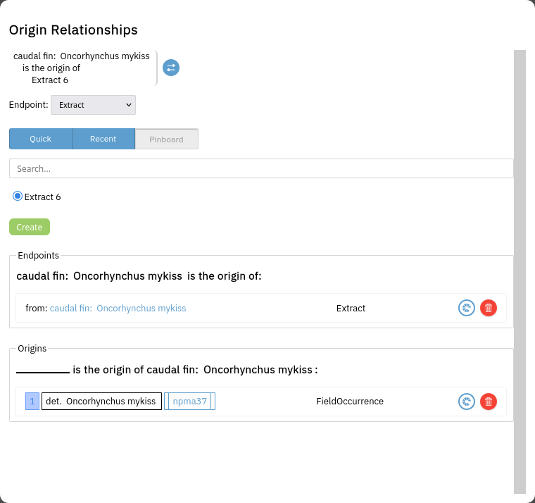Focus the Search input field
This screenshot has width=535, height=503.
pos(260,168)
